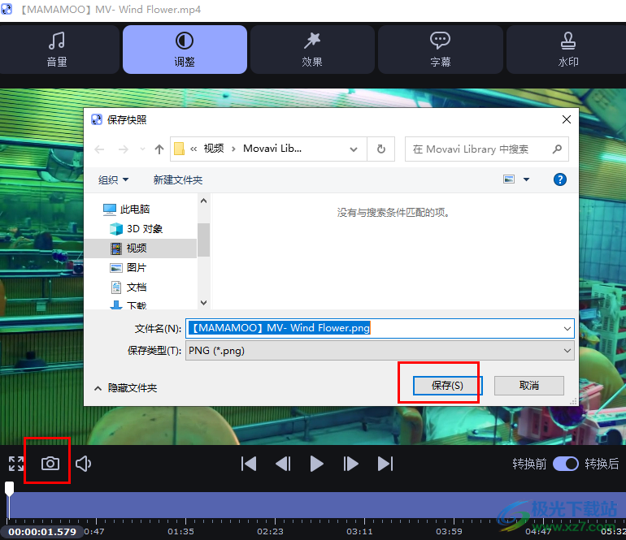Jump to the start of the video
This screenshot has width=626, height=540.
248,464
